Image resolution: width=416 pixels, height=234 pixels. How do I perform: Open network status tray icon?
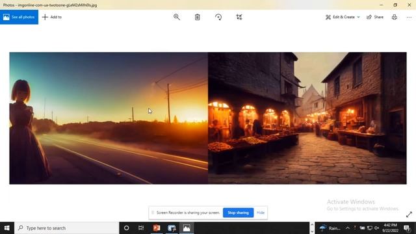370,228
